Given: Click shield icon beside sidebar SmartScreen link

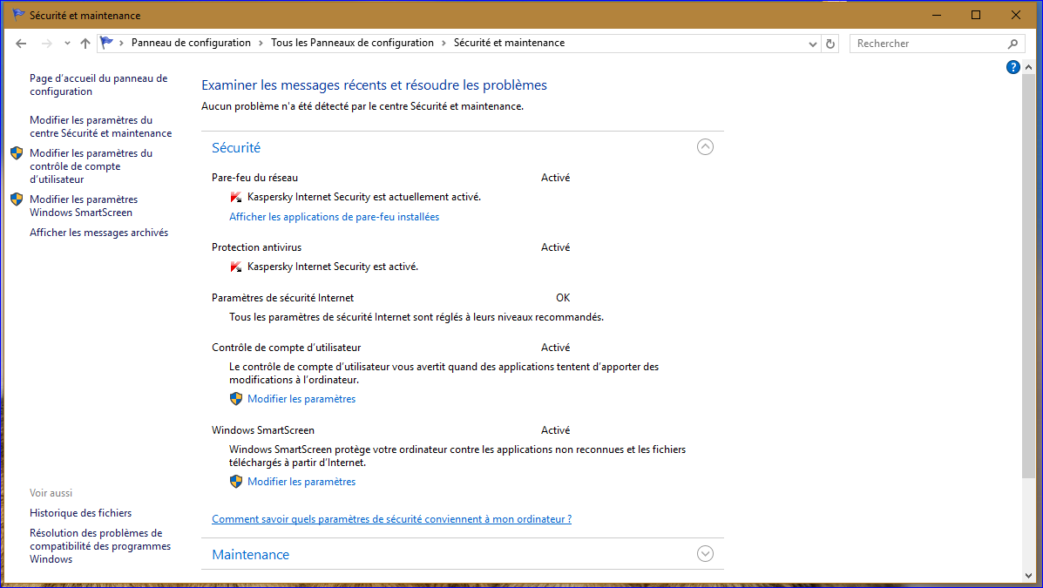Looking at the screenshot, I should coord(17,199).
